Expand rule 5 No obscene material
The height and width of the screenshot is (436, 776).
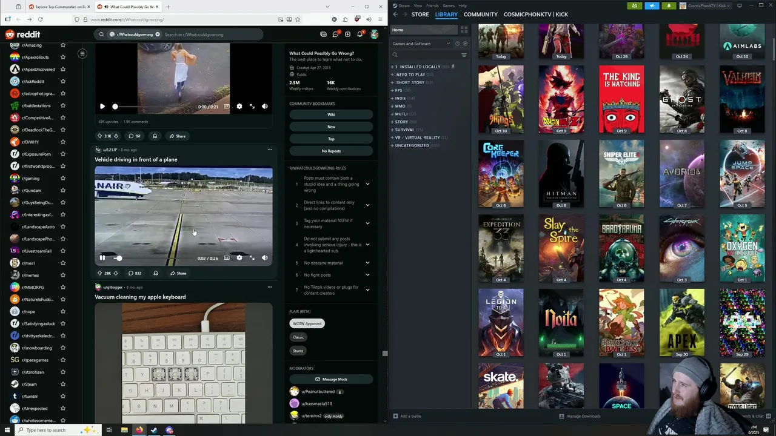click(367, 263)
